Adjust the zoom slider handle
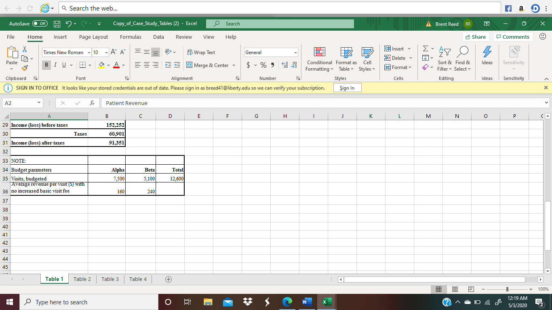This screenshot has width=552, height=310. click(x=507, y=289)
